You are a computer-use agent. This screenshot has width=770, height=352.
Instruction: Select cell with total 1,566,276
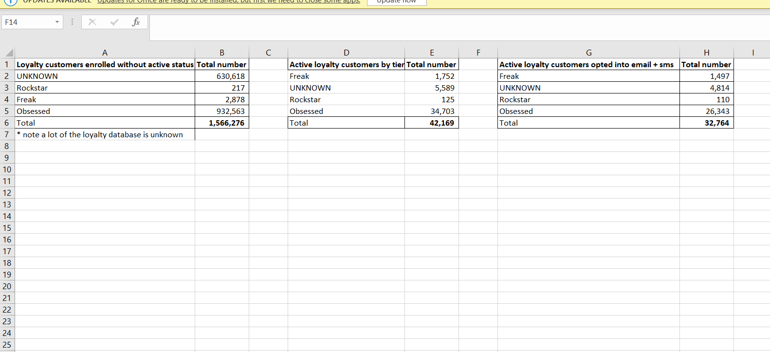tap(222, 123)
